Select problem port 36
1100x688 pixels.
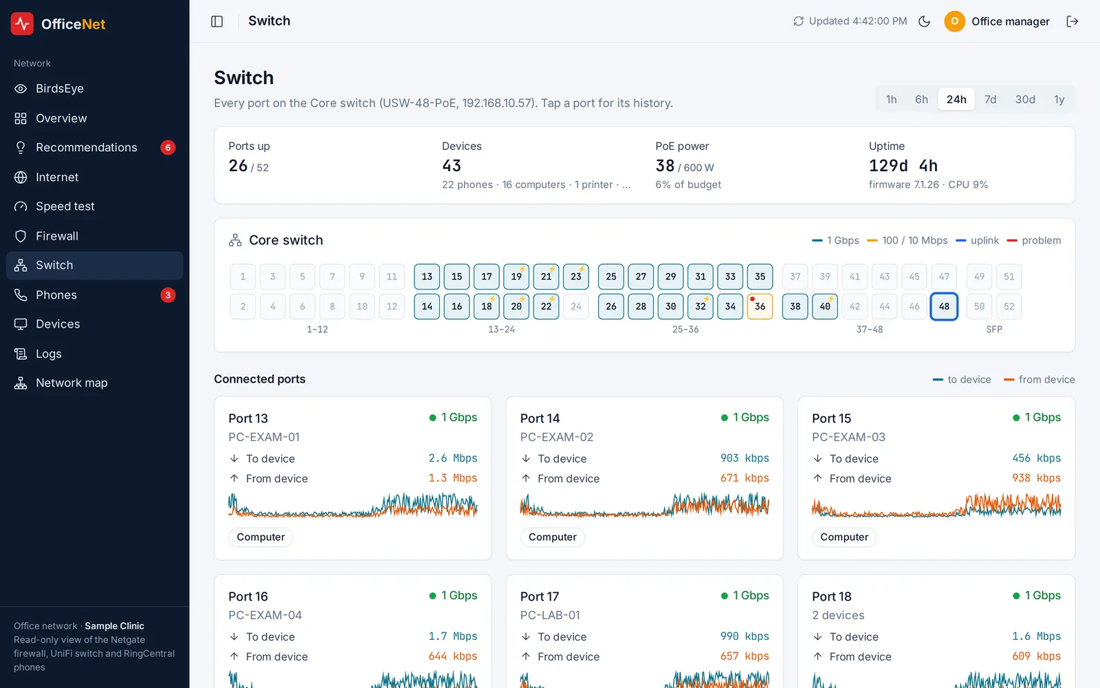coord(760,306)
